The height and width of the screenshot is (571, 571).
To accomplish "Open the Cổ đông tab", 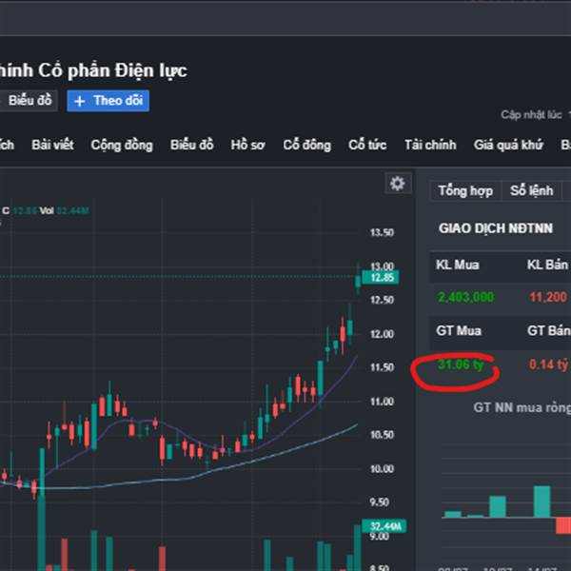I will pos(307,145).
